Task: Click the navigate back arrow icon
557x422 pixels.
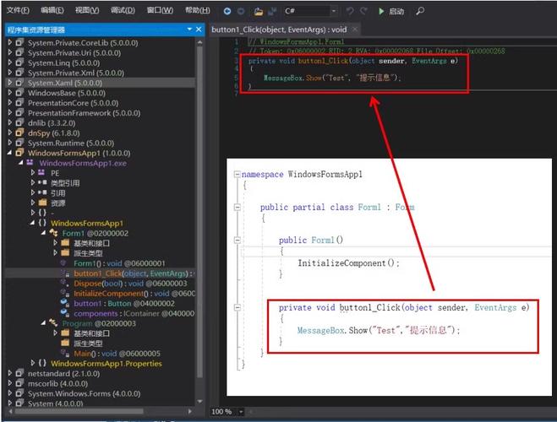Action: [227, 11]
